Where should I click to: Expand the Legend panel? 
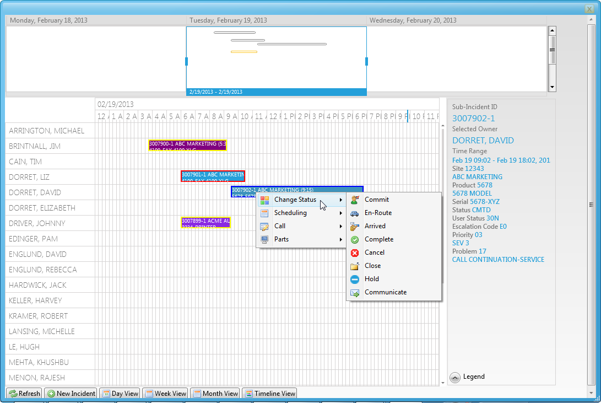(455, 377)
